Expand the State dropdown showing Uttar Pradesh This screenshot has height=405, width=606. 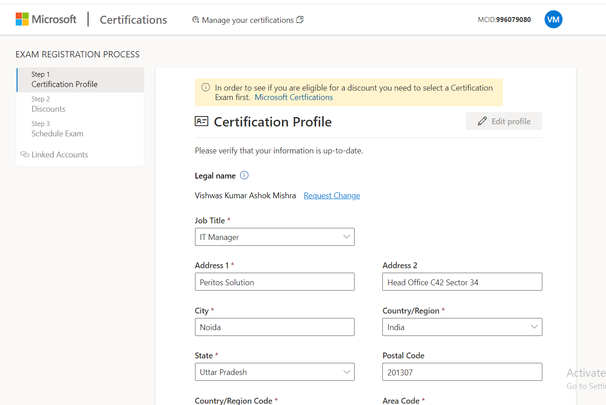pyautogui.click(x=274, y=372)
